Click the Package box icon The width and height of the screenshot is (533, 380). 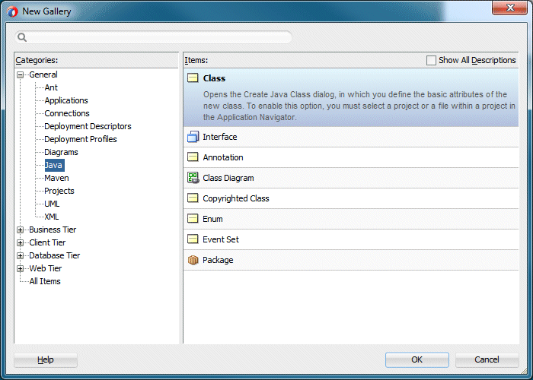[x=193, y=260]
